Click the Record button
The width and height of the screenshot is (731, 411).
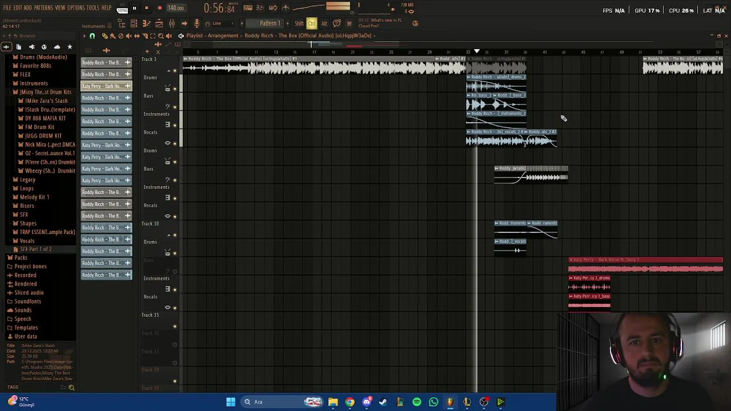point(159,8)
